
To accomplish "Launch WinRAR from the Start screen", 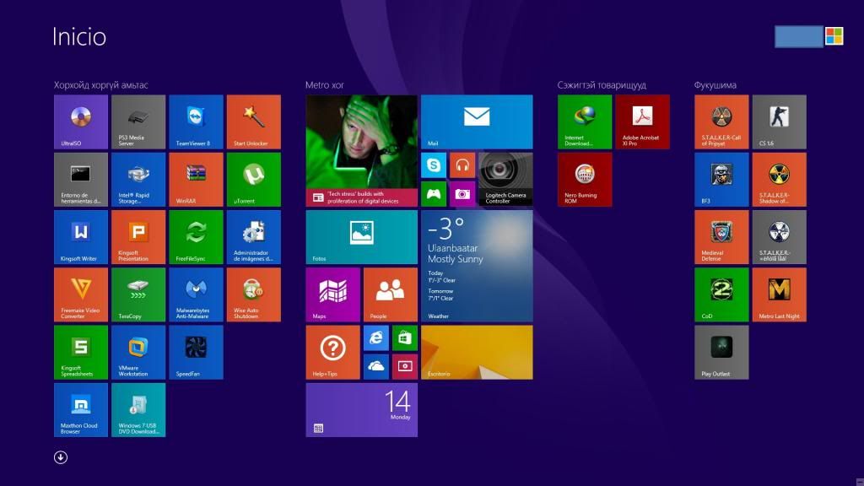I will tap(196, 179).
